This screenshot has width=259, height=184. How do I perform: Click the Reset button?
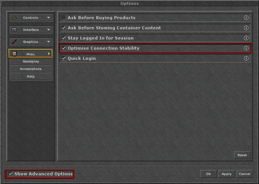coord(242,155)
